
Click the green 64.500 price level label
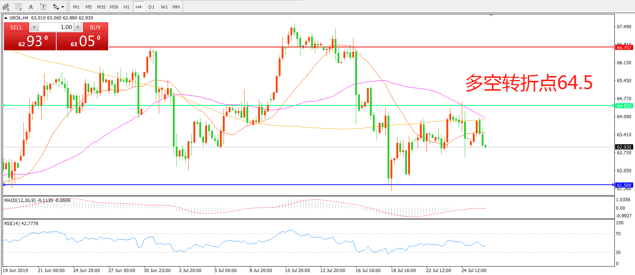624,106
